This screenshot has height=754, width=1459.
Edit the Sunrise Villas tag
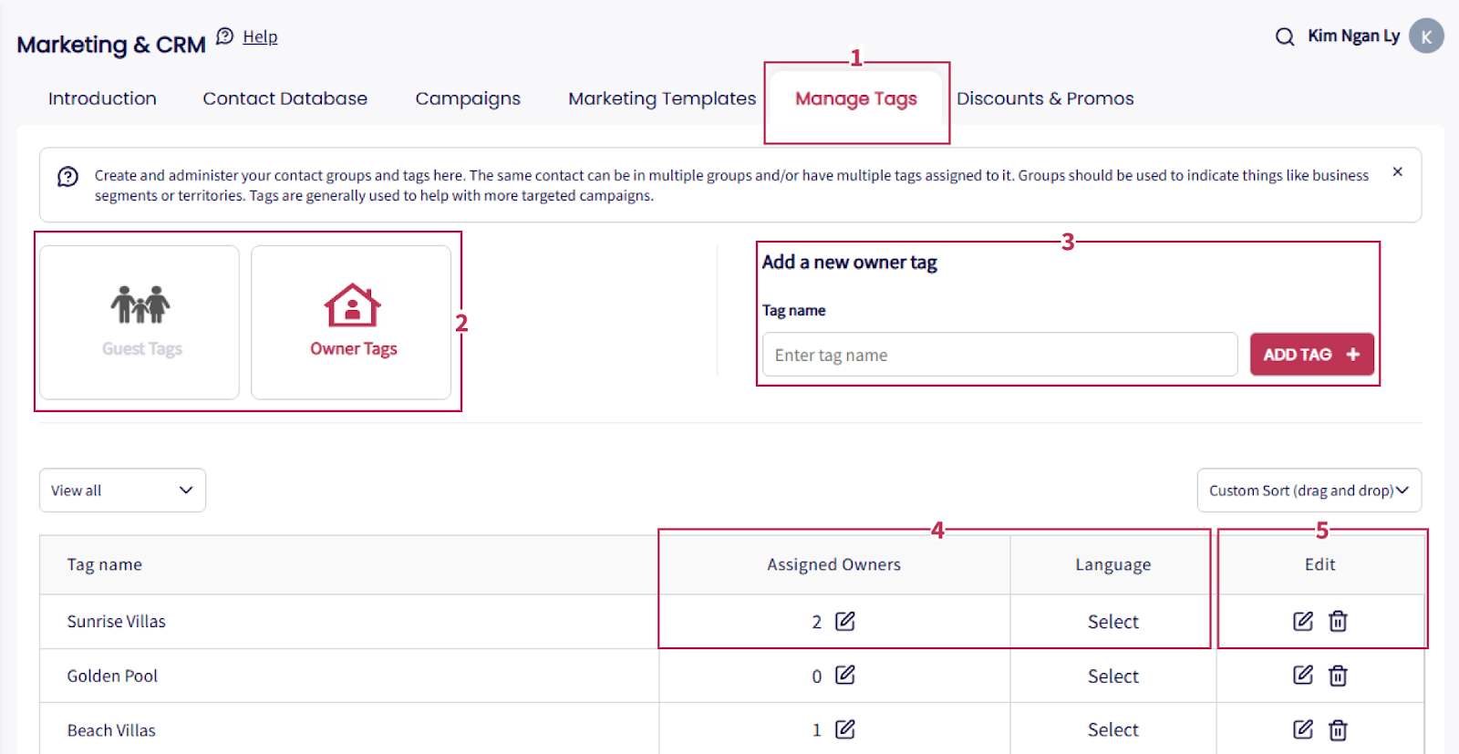point(1303,621)
